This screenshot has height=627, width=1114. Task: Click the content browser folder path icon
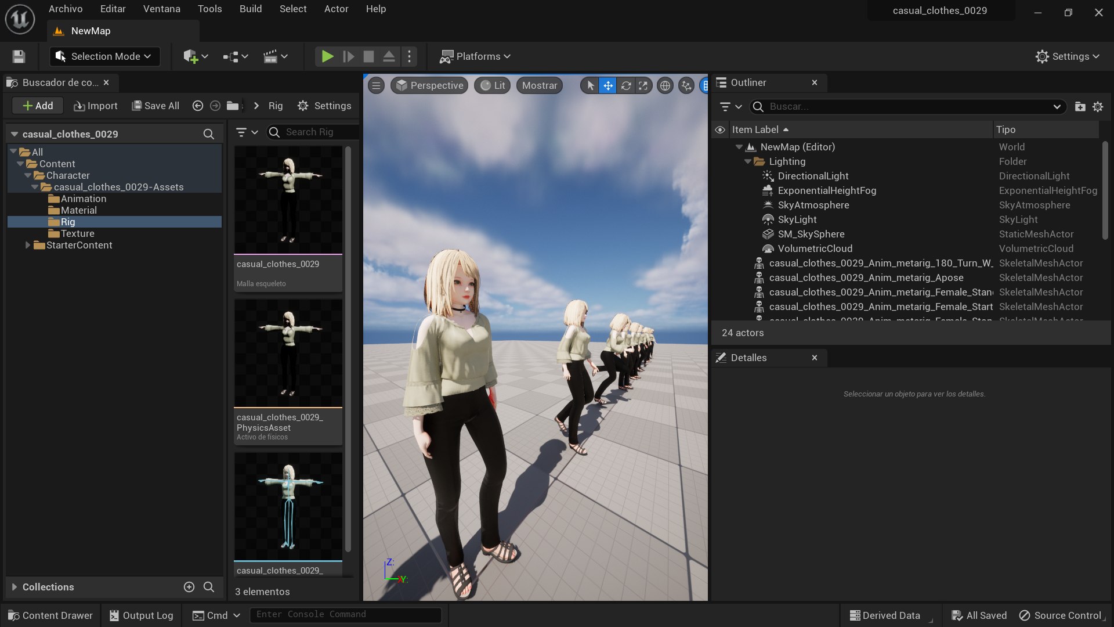[x=233, y=106]
